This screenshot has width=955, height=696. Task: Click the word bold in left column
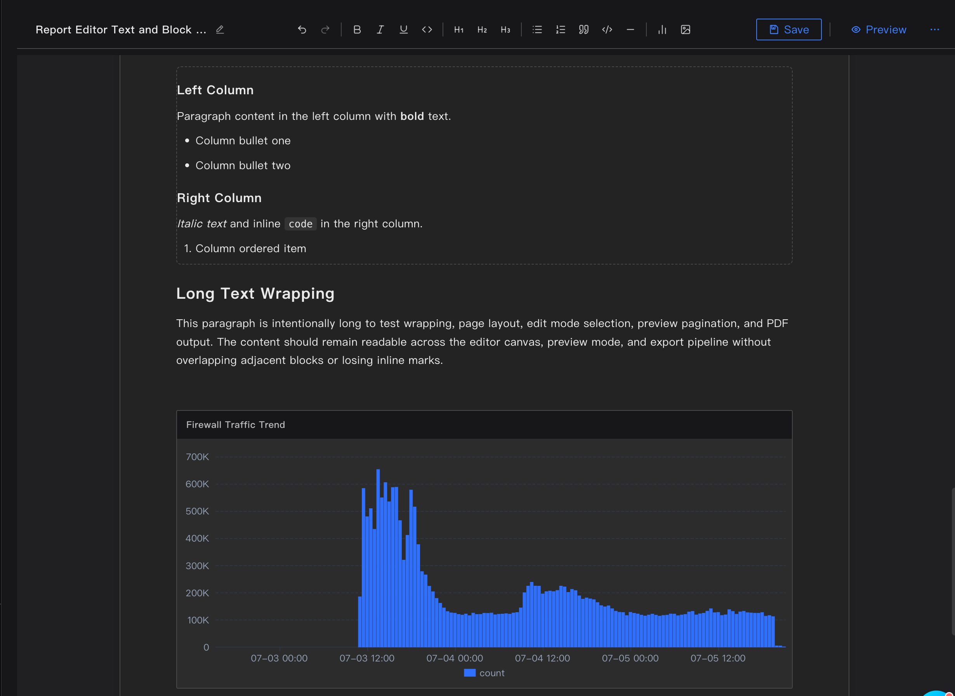click(412, 116)
